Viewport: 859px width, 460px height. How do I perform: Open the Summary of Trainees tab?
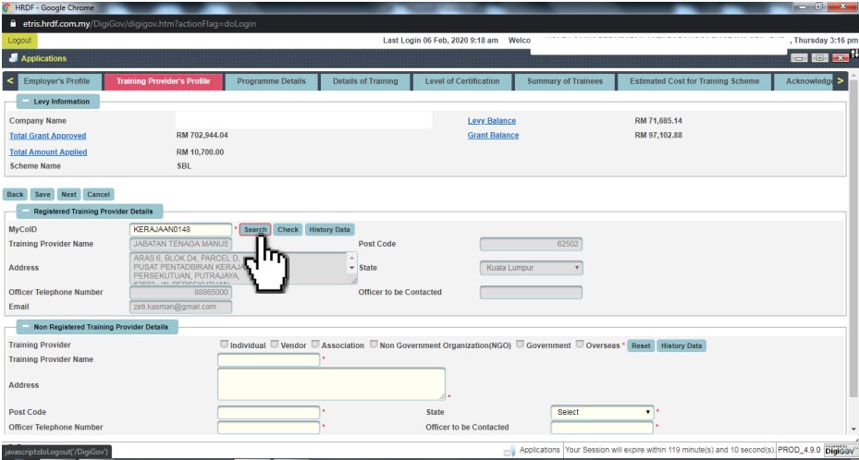(x=564, y=81)
